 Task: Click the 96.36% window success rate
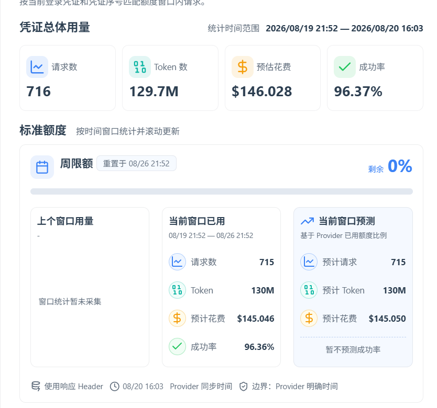[x=259, y=347]
